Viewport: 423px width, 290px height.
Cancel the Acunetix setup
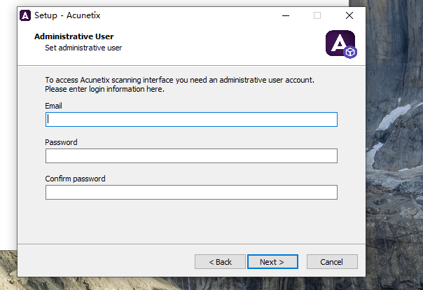coord(332,262)
